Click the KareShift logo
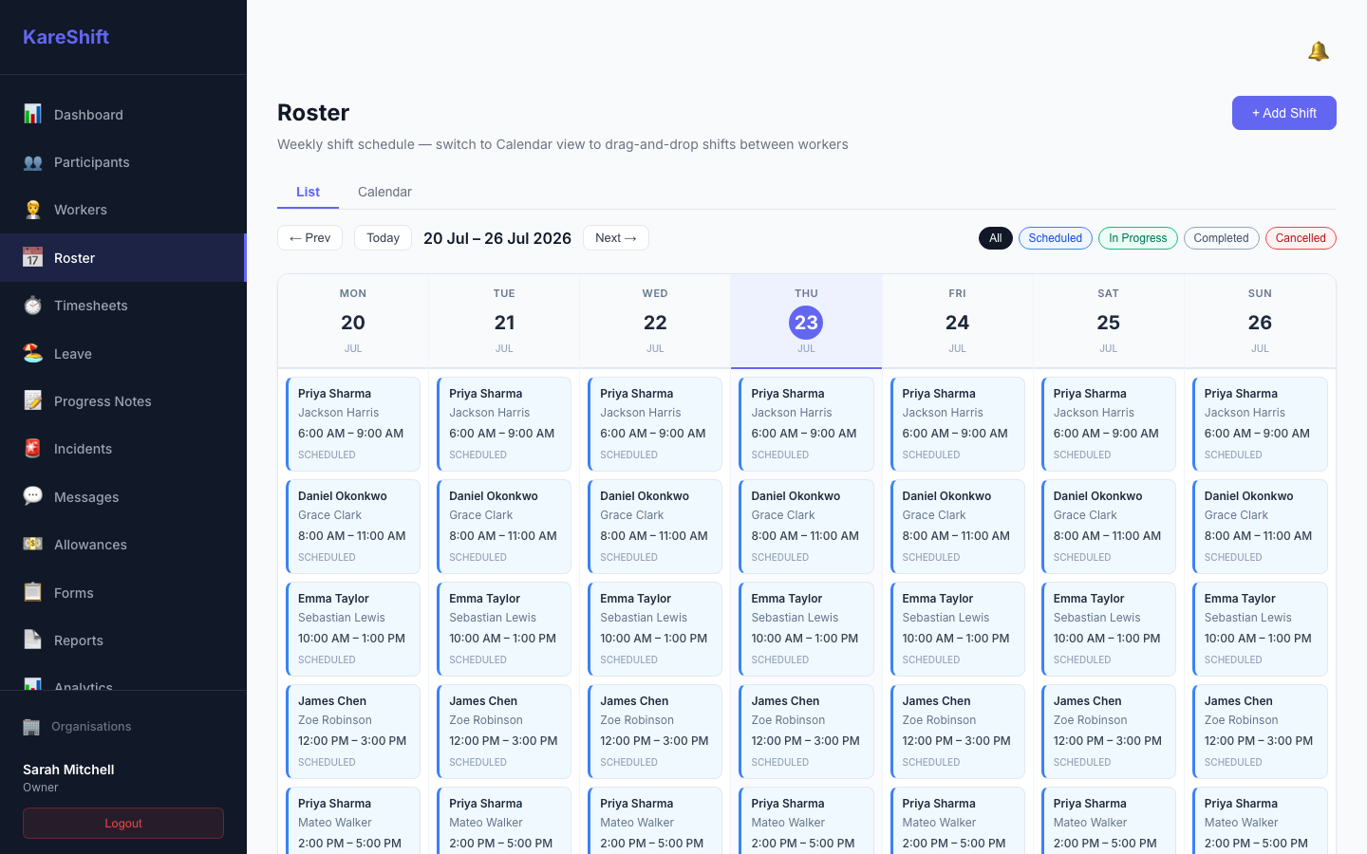Image resolution: width=1367 pixels, height=854 pixels. coord(66,37)
